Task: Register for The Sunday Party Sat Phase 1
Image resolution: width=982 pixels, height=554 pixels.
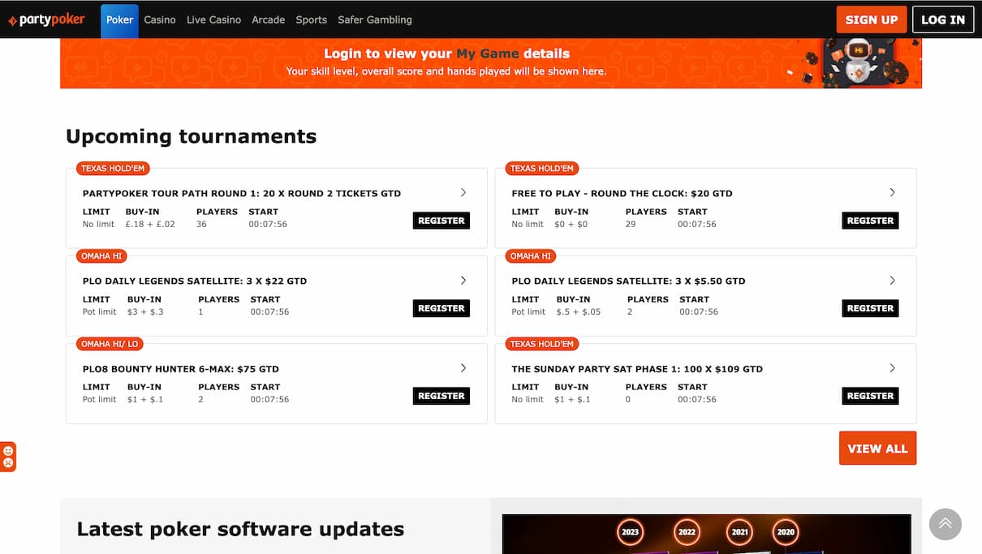Action: (x=870, y=396)
